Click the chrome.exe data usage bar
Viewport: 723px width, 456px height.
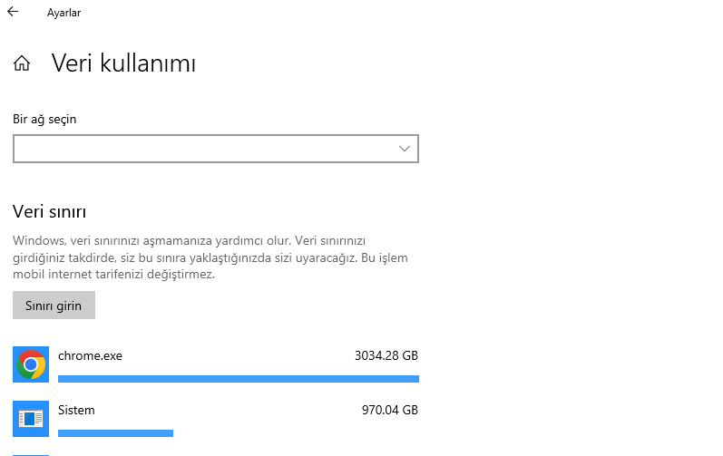(238, 379)
